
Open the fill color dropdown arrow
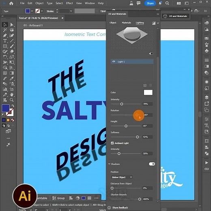(32, 11)
